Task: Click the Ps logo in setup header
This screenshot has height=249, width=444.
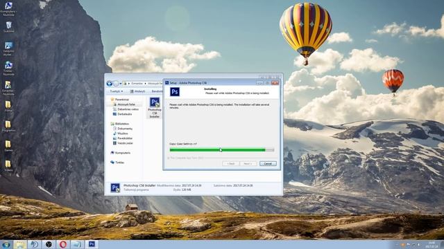Action: point(175,92)
